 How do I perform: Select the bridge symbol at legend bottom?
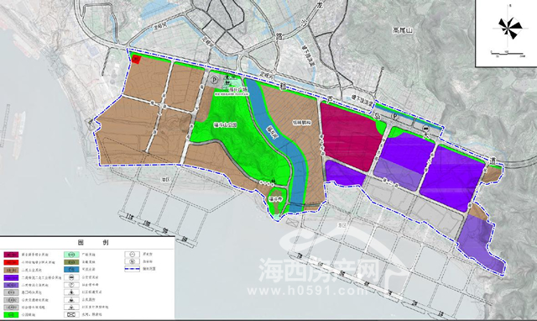click(x=71, y=314)
